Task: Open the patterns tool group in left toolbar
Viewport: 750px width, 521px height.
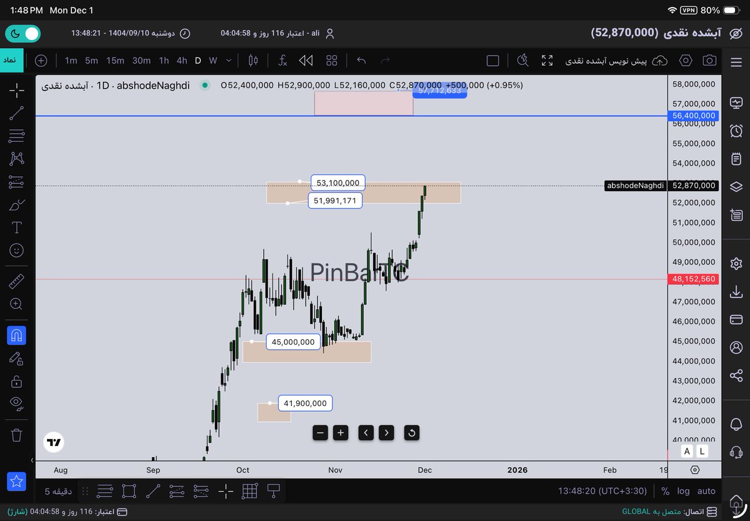Action: coord(17,159)
